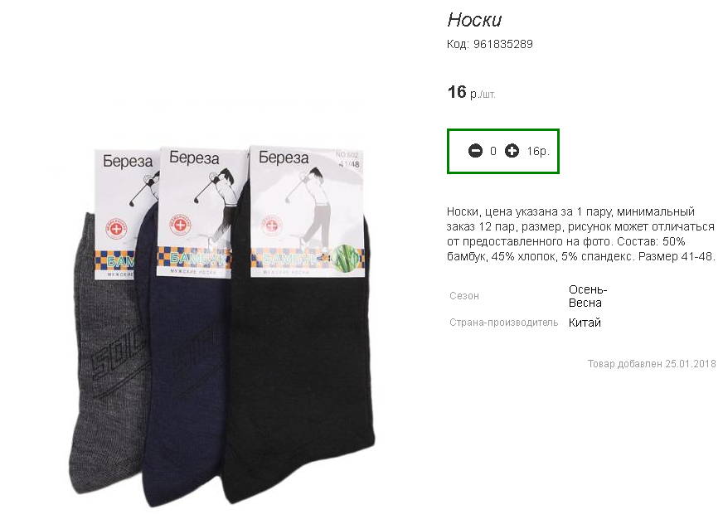Click the product title Носки
The height and width of the screenshot is (529, 723).
click(x=474, y=20)
